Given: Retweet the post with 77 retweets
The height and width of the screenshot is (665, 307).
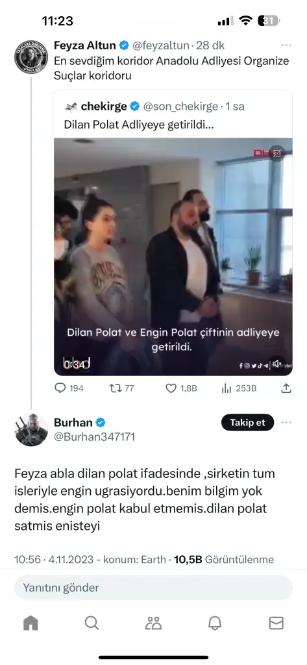Looking at the screenshot, I should point(122,388).
